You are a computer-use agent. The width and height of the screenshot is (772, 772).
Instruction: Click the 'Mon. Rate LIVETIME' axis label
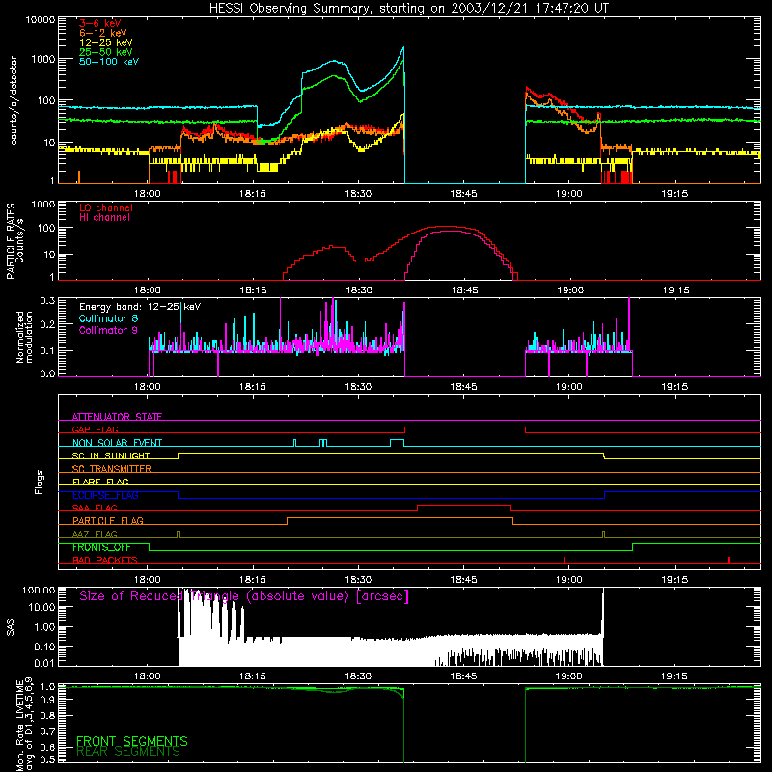point(20,726)
